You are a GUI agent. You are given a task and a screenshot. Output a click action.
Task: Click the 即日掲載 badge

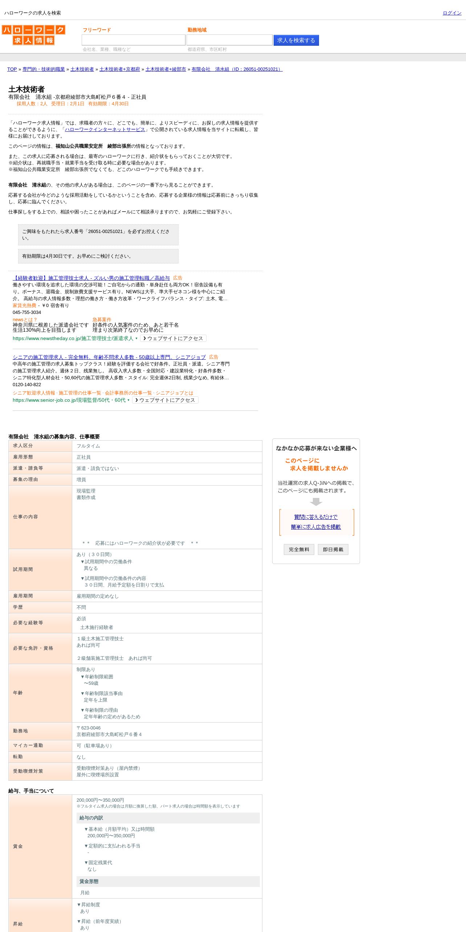333,549
